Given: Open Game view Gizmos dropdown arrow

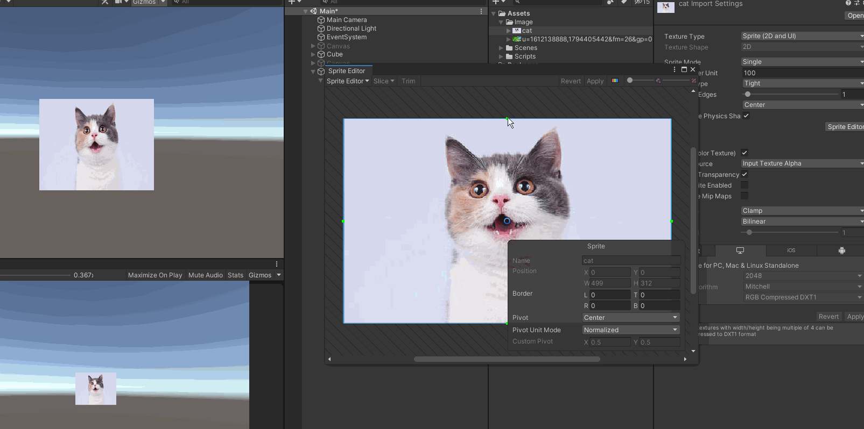Looking at the screenshot, I should (279, 275).
